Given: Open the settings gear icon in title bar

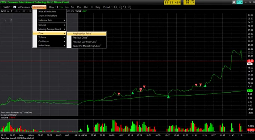Looking at the screenshot, I should (x=234, y=2).
